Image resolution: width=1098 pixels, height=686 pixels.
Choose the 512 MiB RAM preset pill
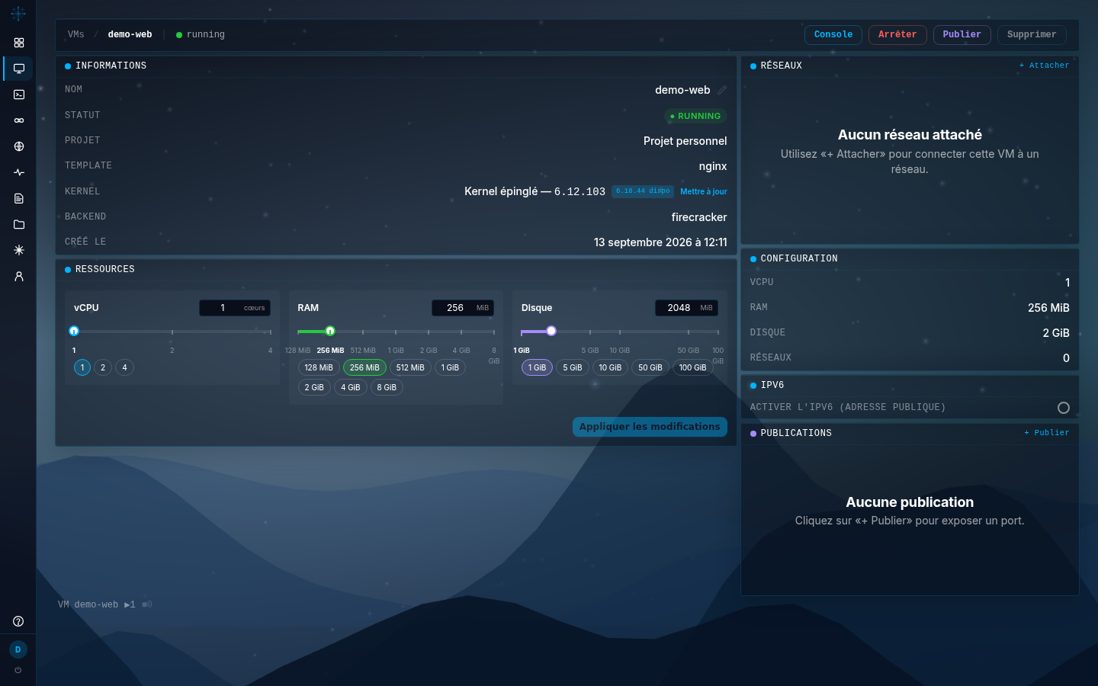pos(410,367)
